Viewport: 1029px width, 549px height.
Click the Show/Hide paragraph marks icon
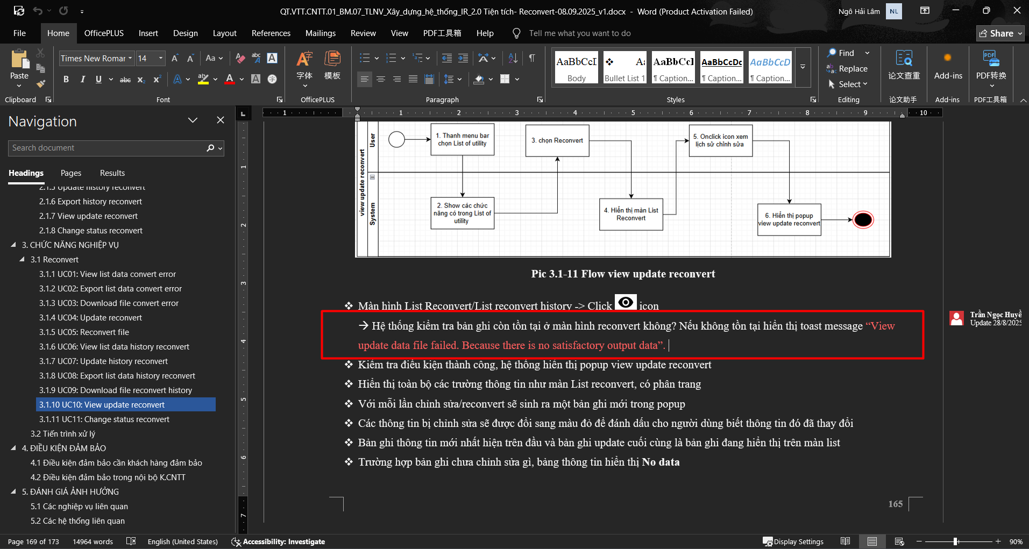[x=531, y=58]
